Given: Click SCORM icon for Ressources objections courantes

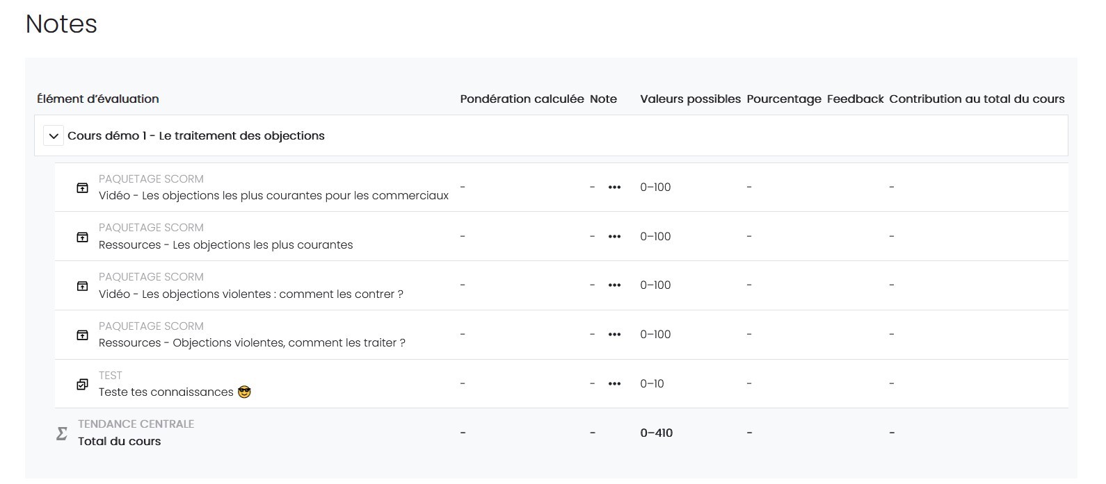Looking at the screenshot, I should 82,237.
